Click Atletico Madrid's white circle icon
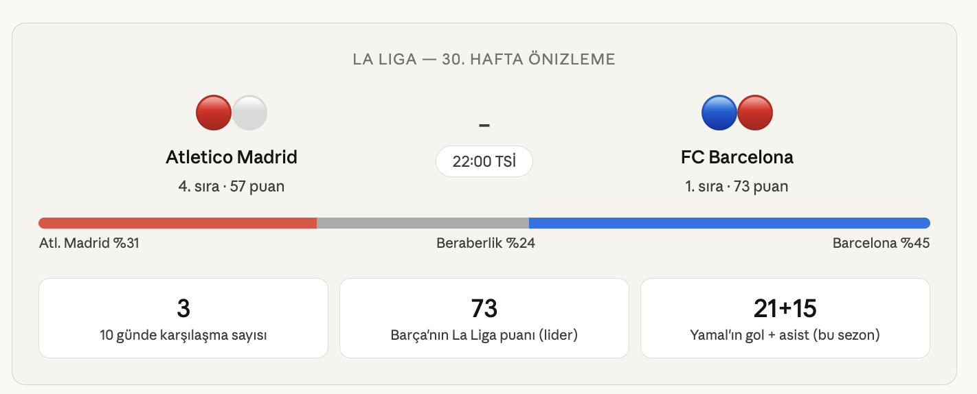The height and width of the screenshot is (394, 977). (x=249, y=113)
